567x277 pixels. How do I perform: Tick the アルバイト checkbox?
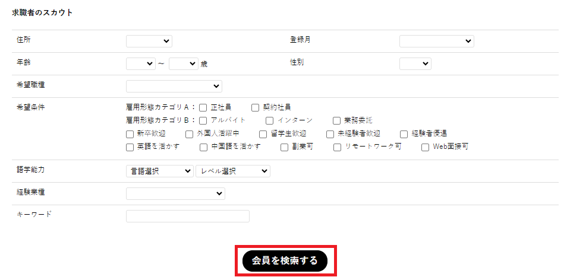(203, 120)
